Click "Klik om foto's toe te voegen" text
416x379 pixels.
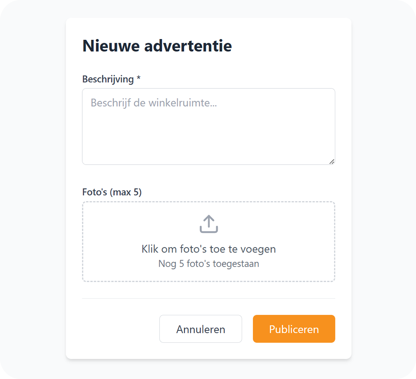click(209, 249)
